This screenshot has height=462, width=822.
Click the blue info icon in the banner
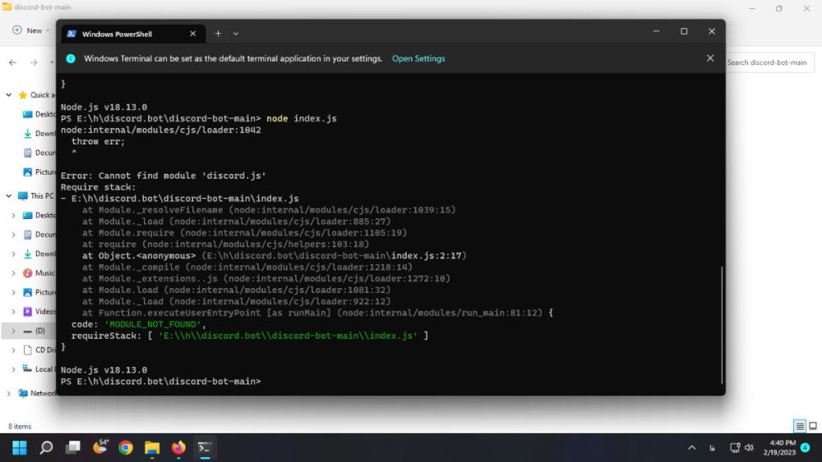71,59
